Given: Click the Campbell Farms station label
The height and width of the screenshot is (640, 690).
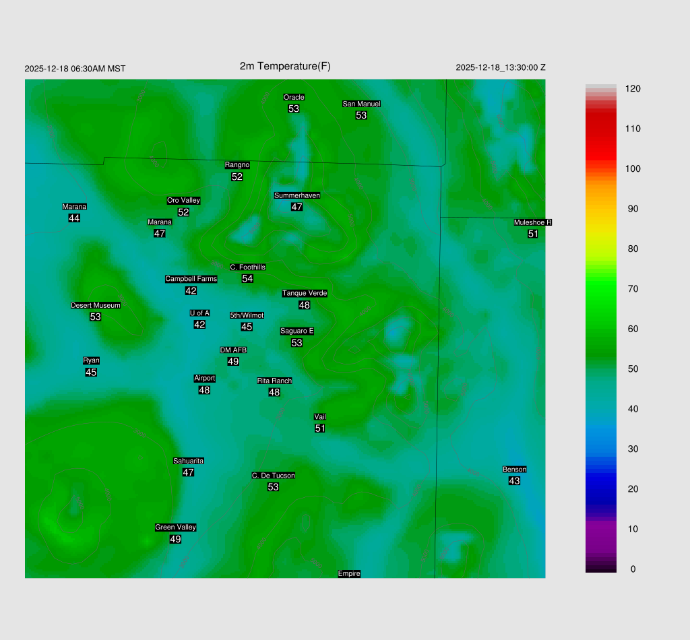Looking at the screenshot, I should coord(191,279).
